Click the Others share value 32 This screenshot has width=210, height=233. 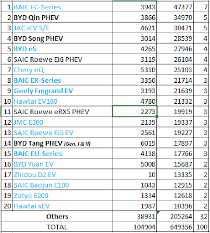click(201, 217)
